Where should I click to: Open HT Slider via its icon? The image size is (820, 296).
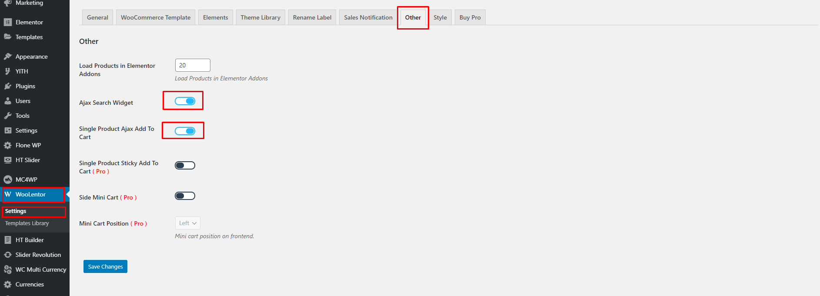[x=8, y=160]
